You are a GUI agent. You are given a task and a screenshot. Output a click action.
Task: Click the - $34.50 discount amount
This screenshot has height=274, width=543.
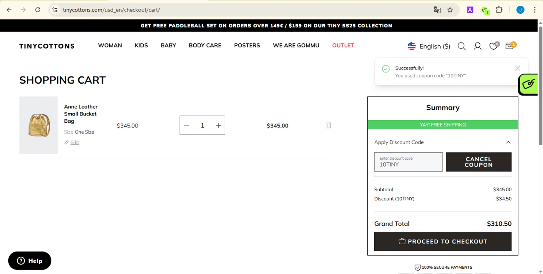point(502,199)
